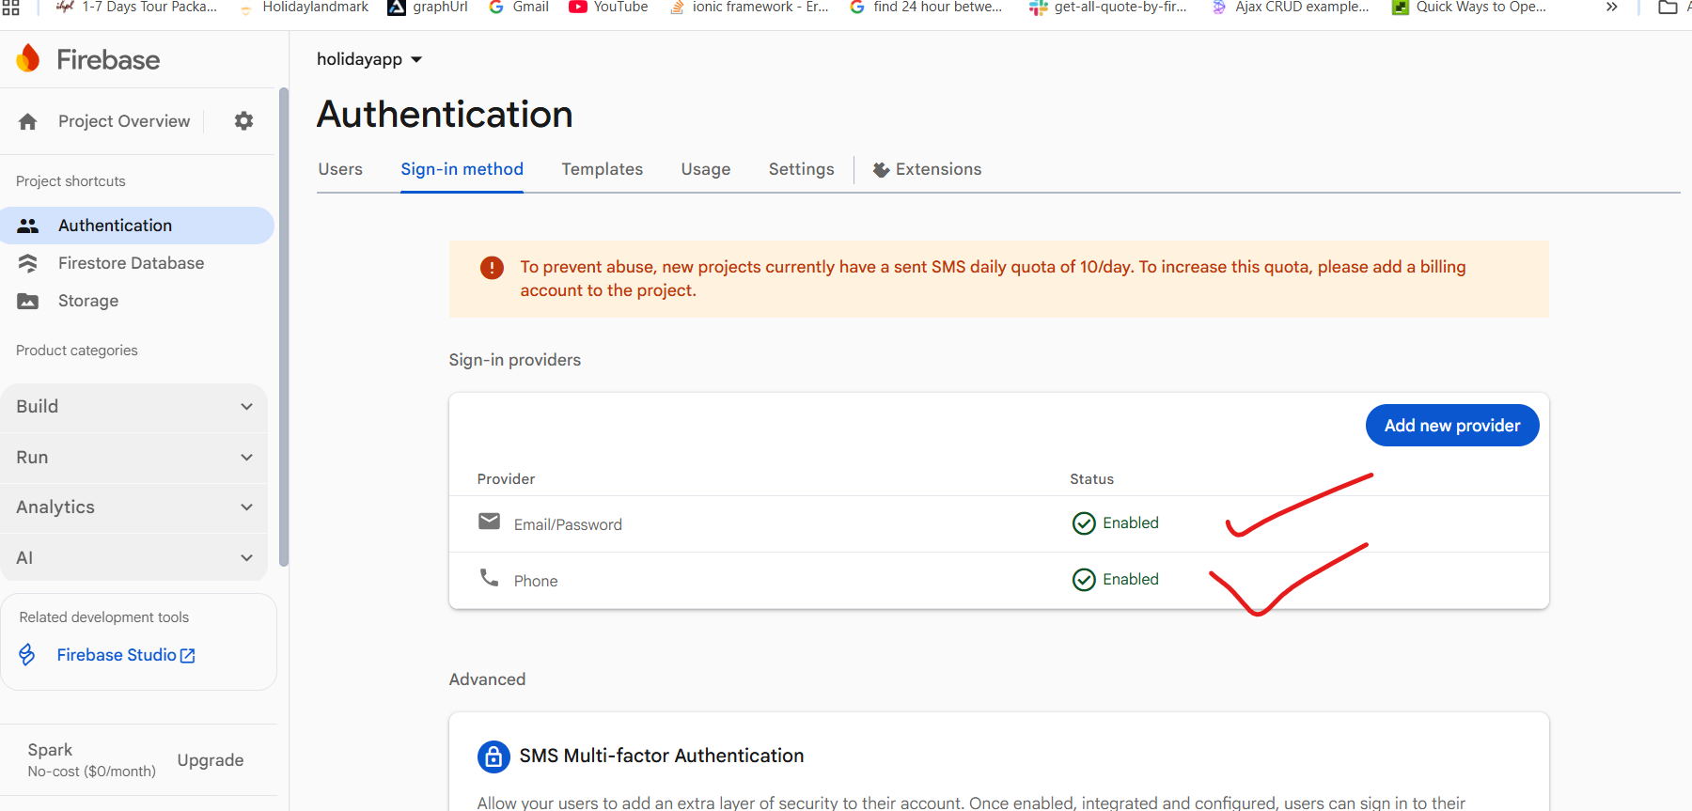Click the Enabled status text for Email/Password

(1131, 523)
